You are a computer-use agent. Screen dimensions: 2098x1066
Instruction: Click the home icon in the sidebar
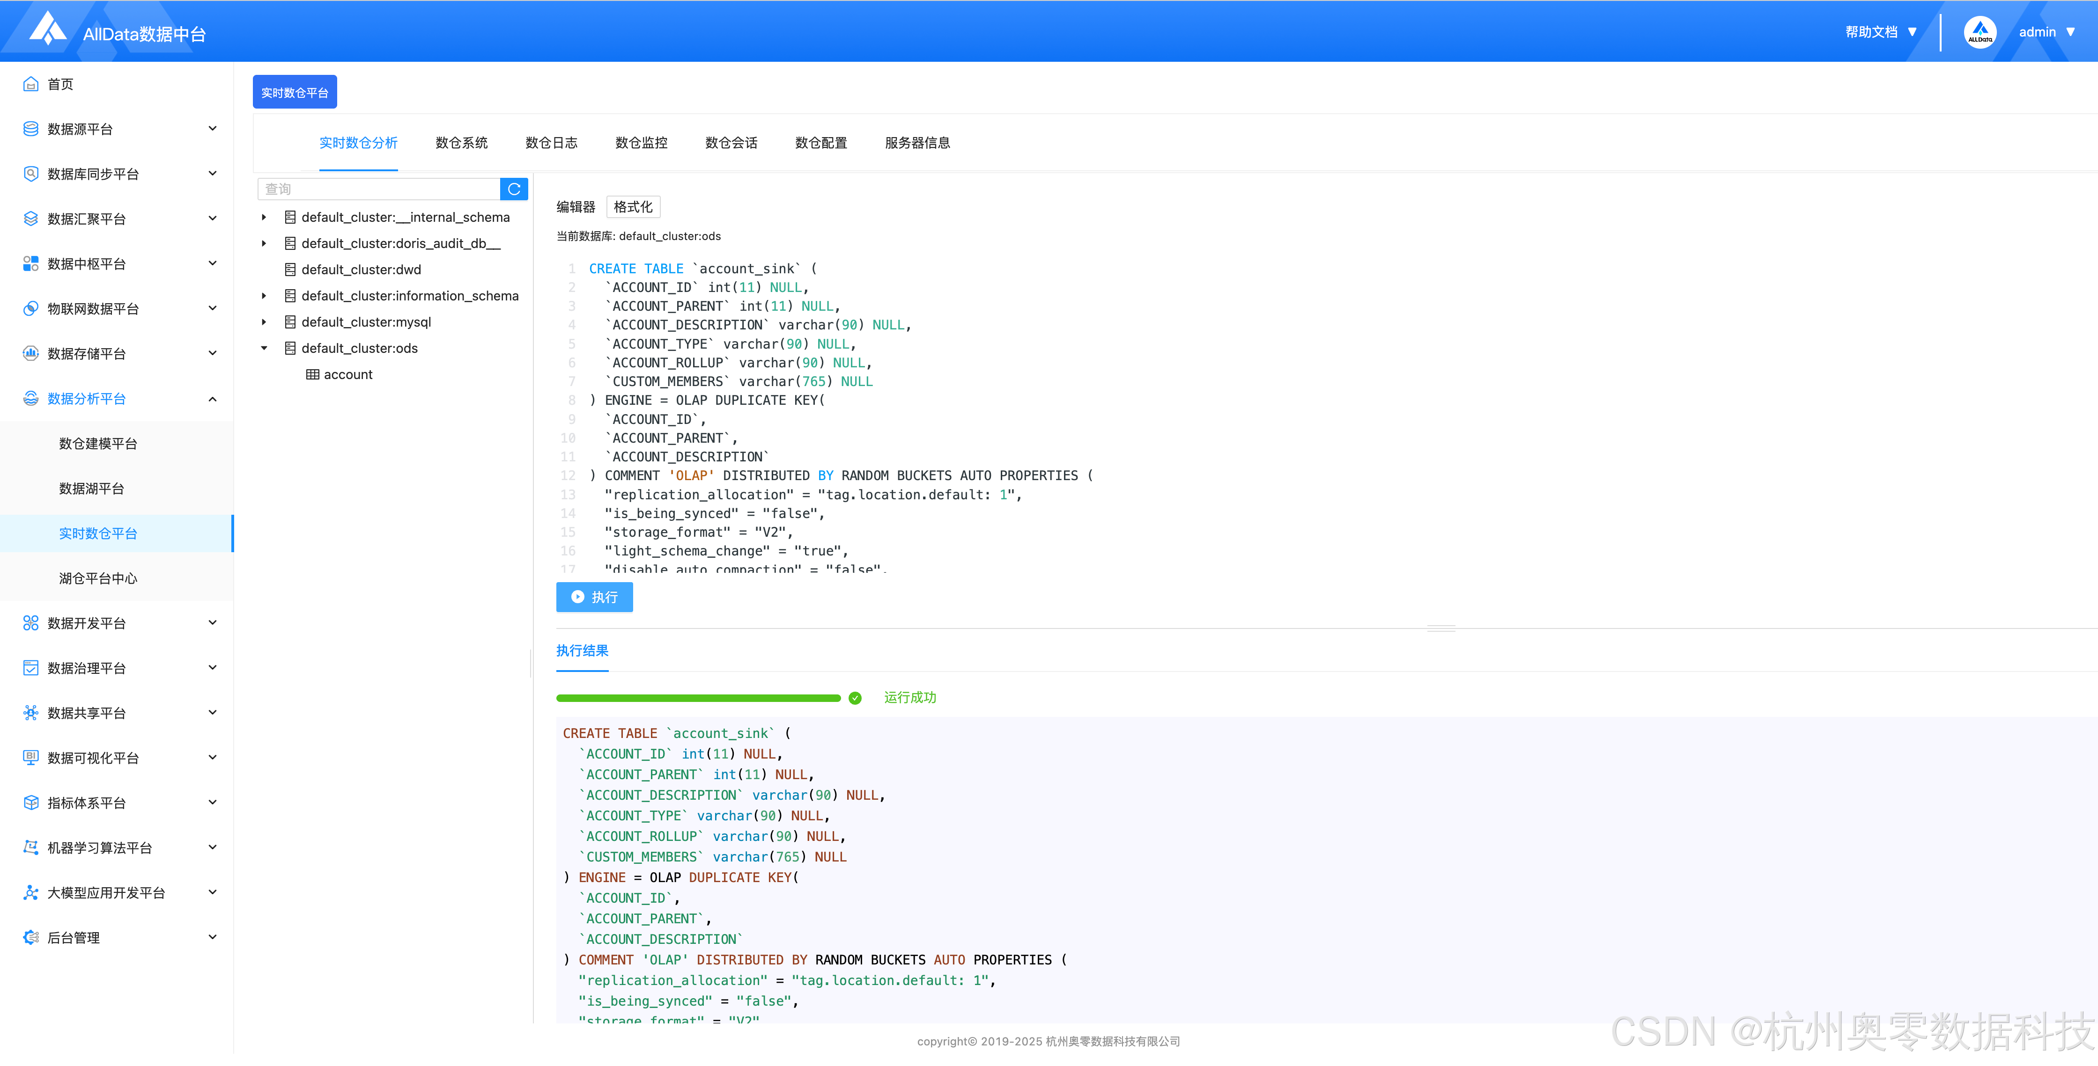click(x=31, y=84)
